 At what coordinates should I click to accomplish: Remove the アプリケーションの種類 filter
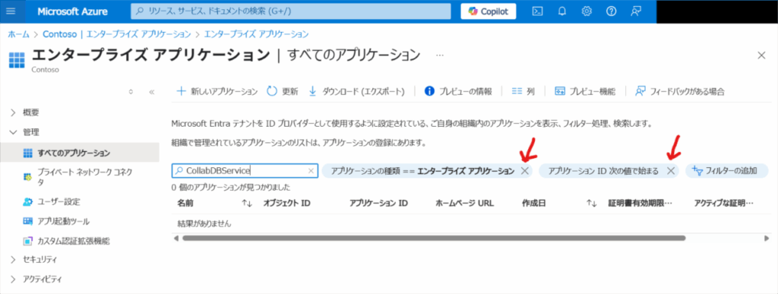click(524, 171)
